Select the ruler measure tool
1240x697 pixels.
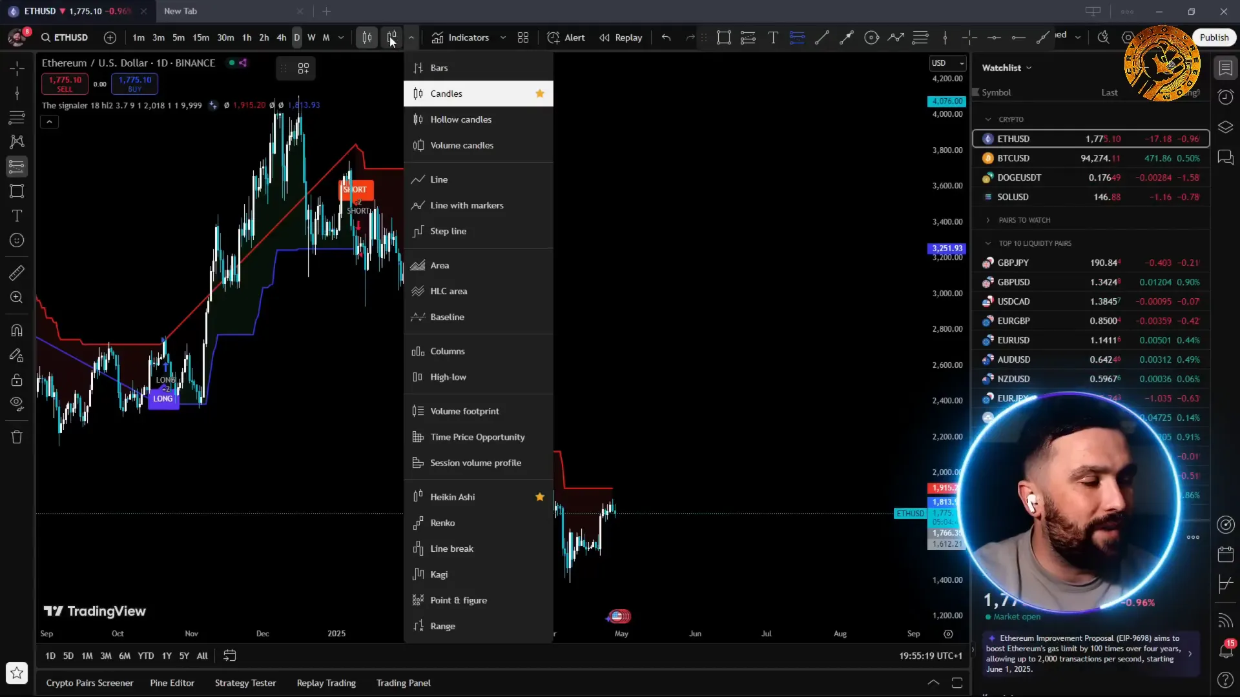coord(17,273)
